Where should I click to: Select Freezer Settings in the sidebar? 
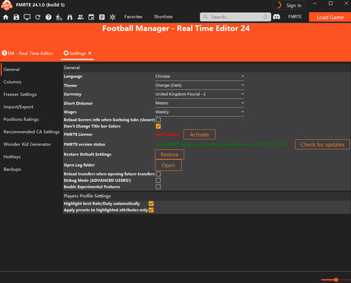point(20,94)
